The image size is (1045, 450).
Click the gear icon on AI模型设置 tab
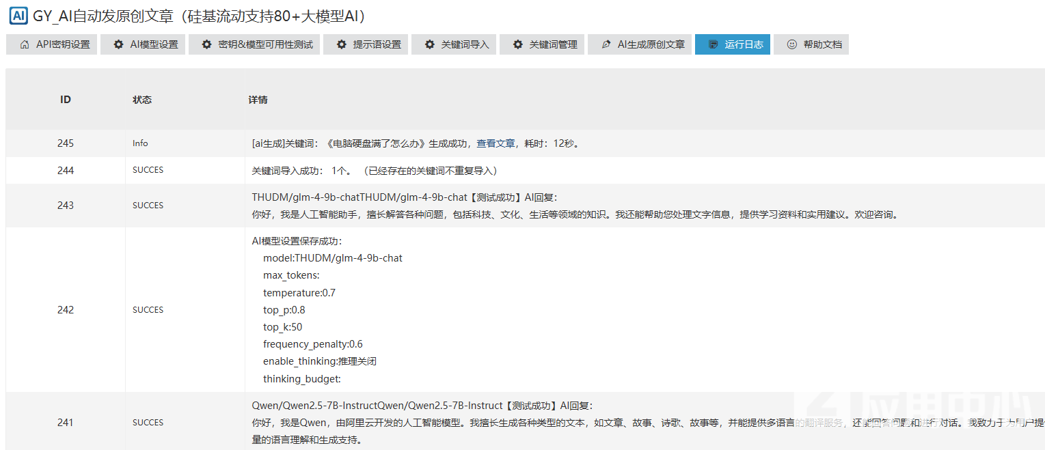[119, 45]
